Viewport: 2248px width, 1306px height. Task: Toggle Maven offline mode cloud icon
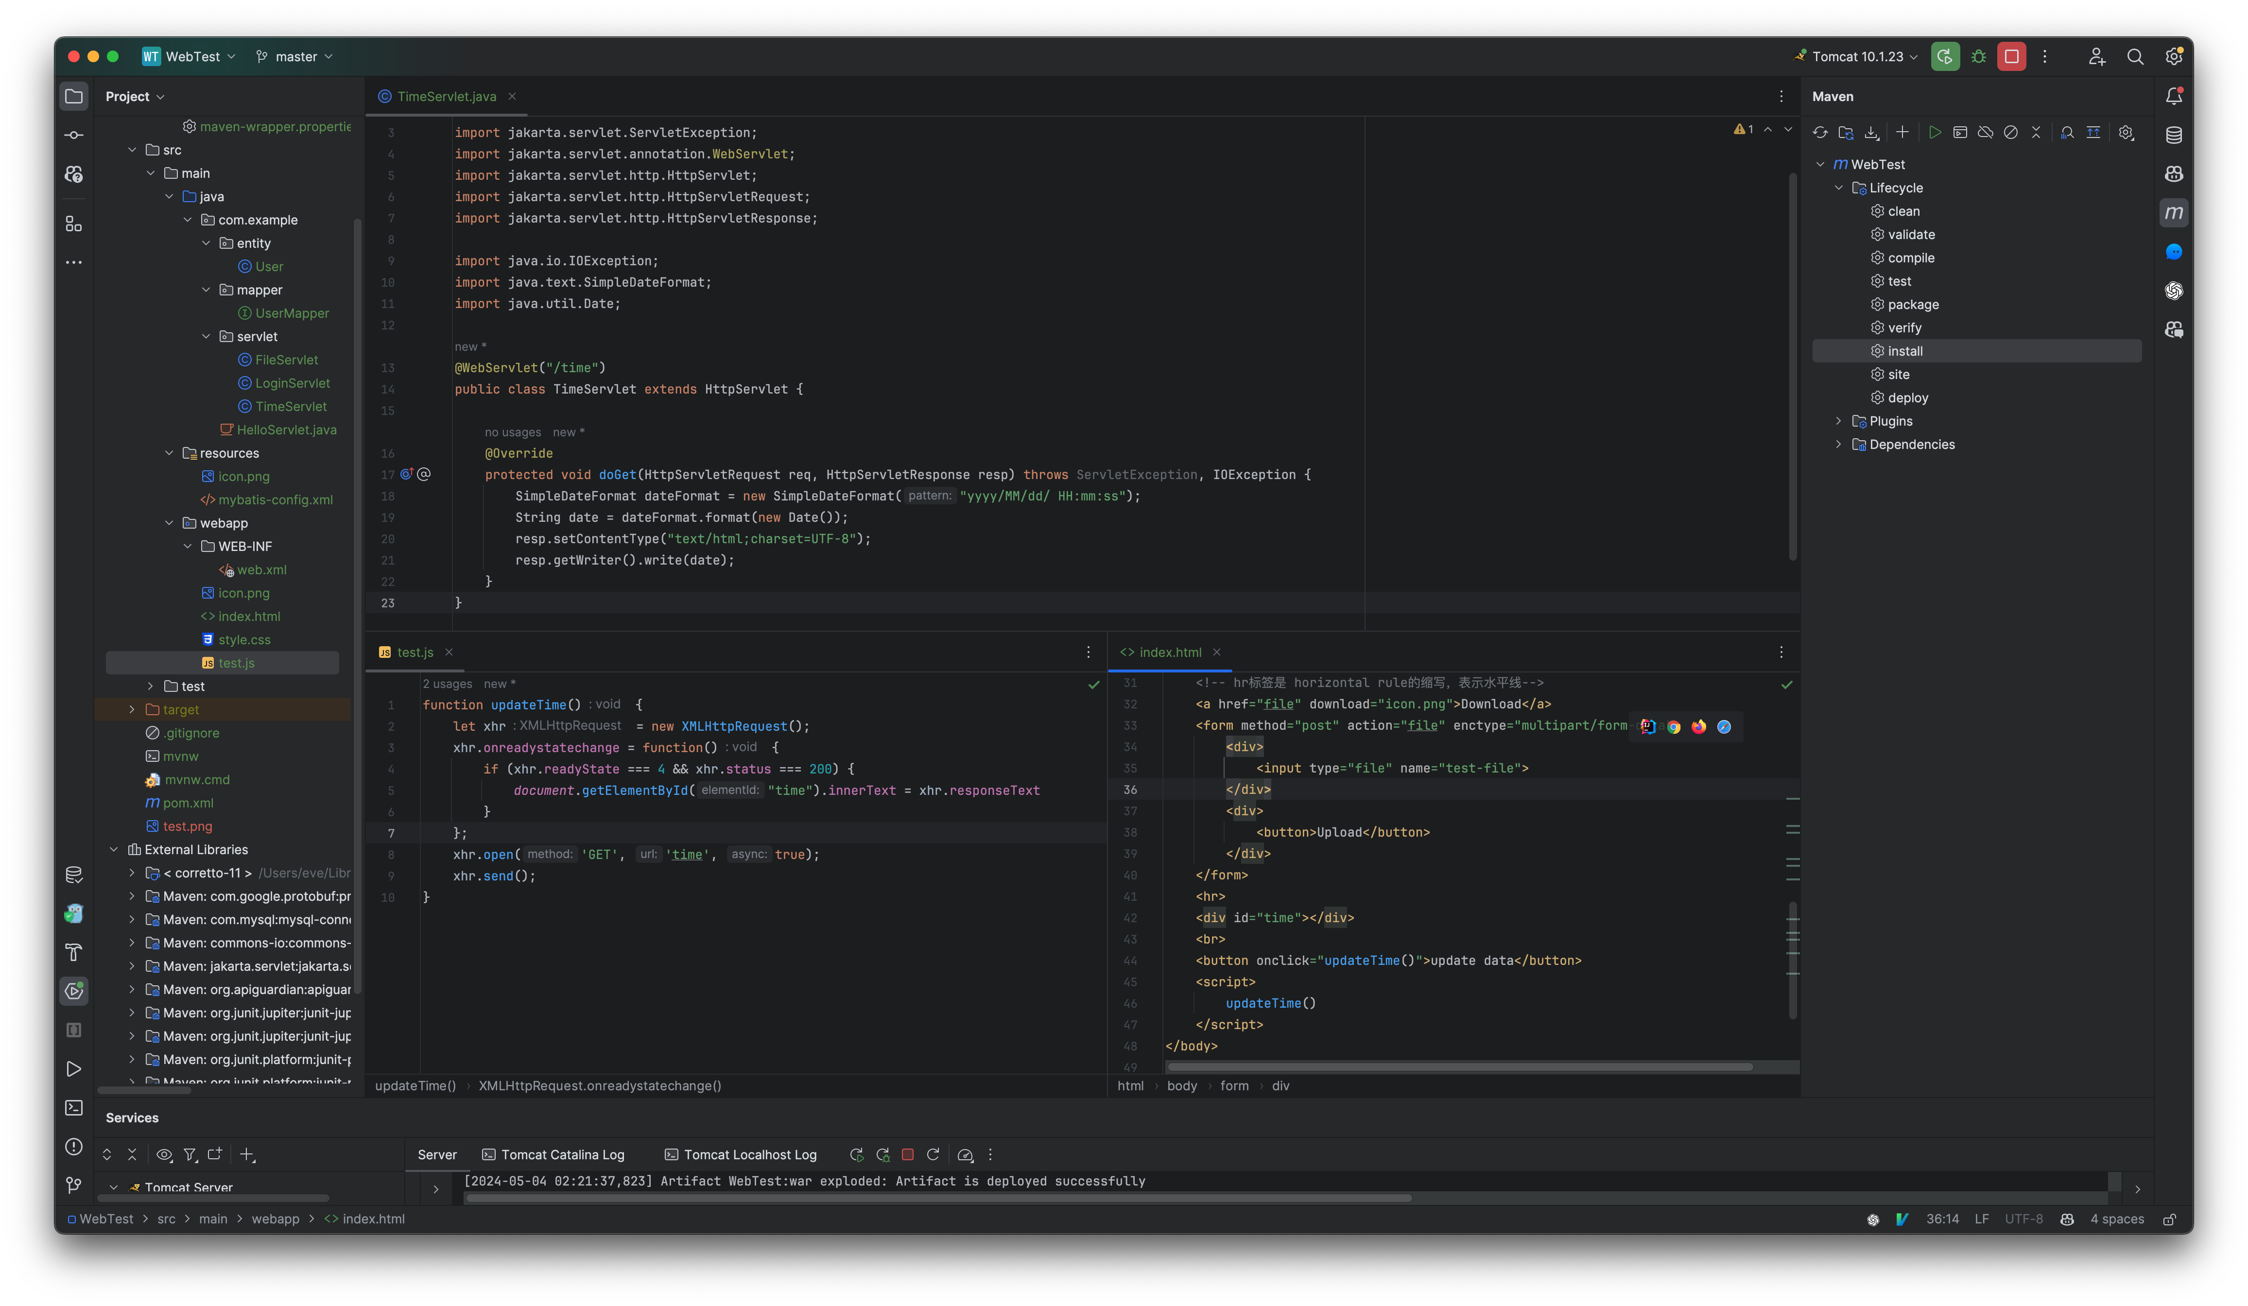point(1986,132)
